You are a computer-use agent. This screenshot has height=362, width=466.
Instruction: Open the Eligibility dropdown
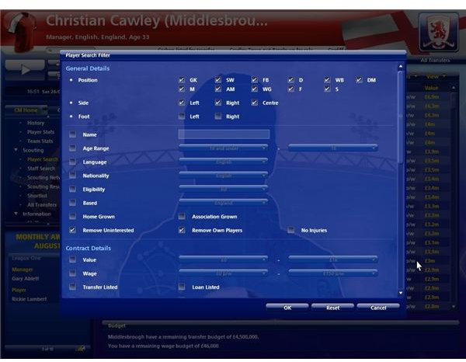pos(223,189)
